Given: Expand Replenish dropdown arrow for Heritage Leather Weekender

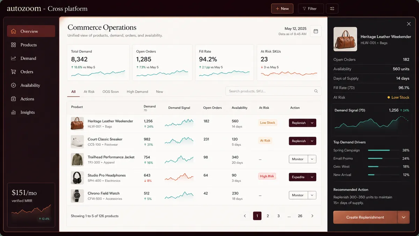Looking at the screenshot, I should [313, 123].
